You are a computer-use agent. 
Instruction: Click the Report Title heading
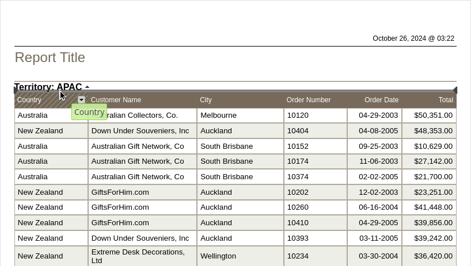[x=50, y=57]
